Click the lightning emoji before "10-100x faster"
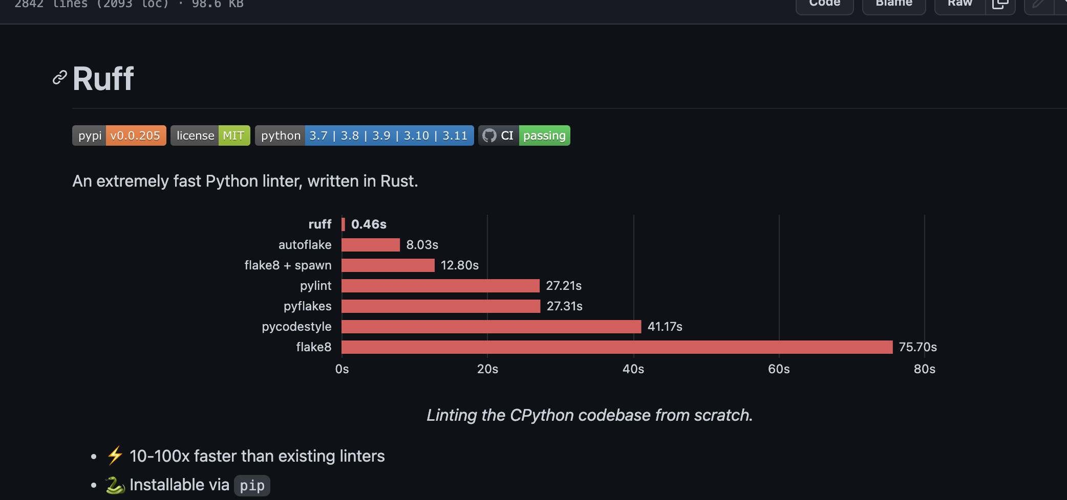 [115, 456]
